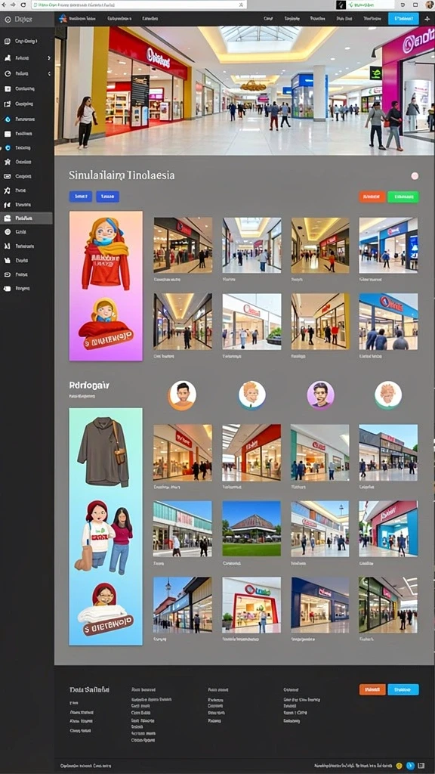Click the orange button above the mall thumbnail grid
The width and height of the screenshot is (435, 774).
pos(372,197)
